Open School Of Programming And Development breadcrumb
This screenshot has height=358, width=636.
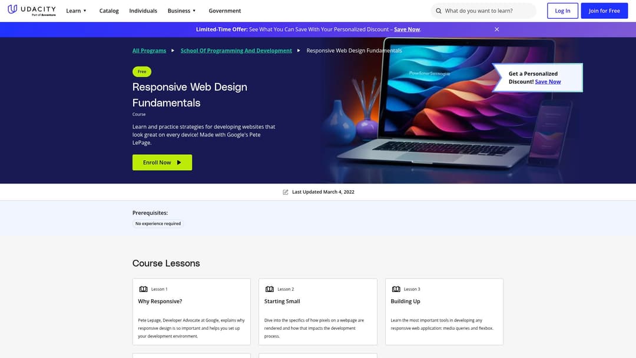pyautogui.click(x=236, y=51)
